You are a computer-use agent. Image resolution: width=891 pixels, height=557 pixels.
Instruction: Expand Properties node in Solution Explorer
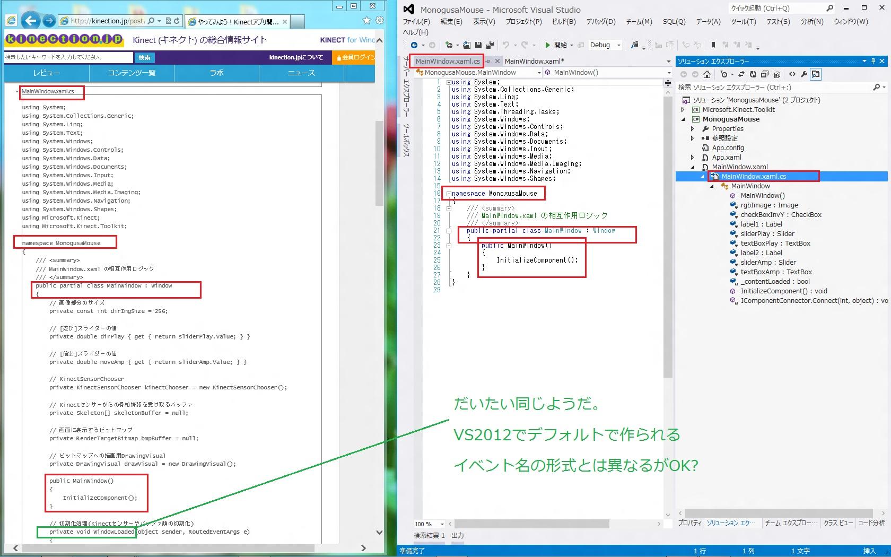[x=692, y=129]
